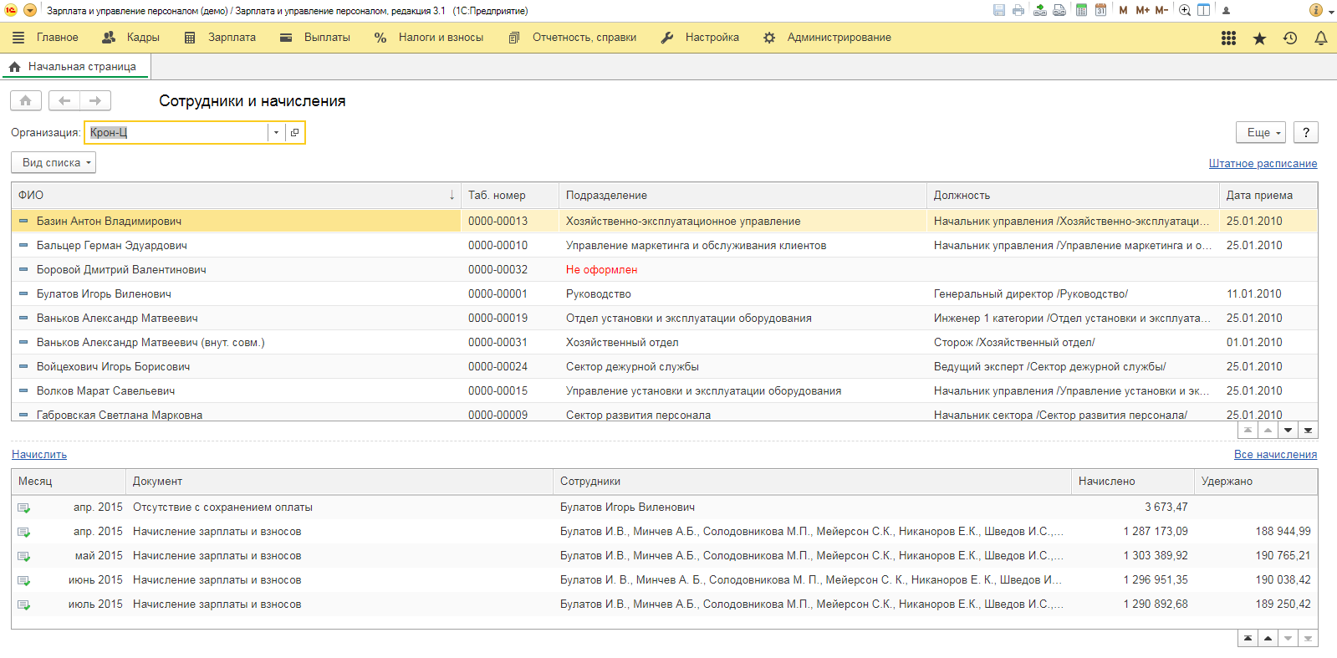Screen dimensions: 1337x658
Task: Click the Save diskette icon in title bar
Action: 998,10
